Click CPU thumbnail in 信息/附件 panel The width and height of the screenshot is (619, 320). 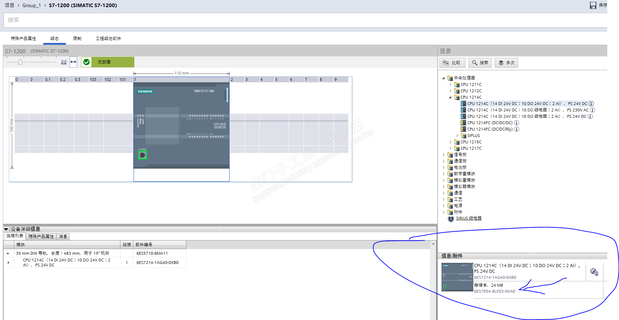(457, 277)
